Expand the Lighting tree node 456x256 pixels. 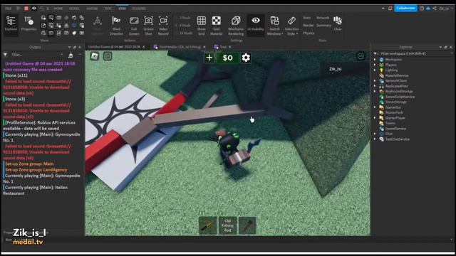coord(375,70)
